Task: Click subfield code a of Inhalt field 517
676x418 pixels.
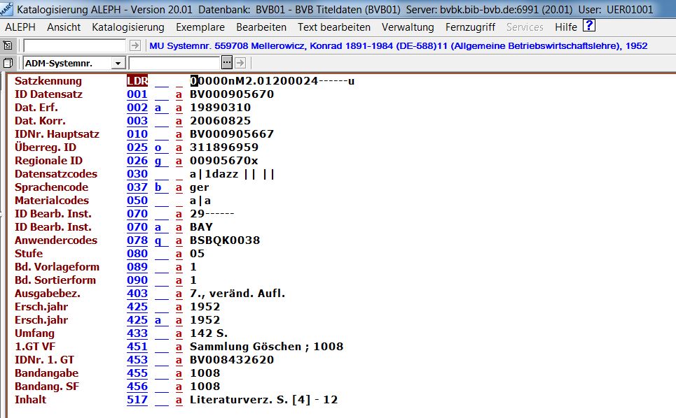Action: tap(179, 400)
